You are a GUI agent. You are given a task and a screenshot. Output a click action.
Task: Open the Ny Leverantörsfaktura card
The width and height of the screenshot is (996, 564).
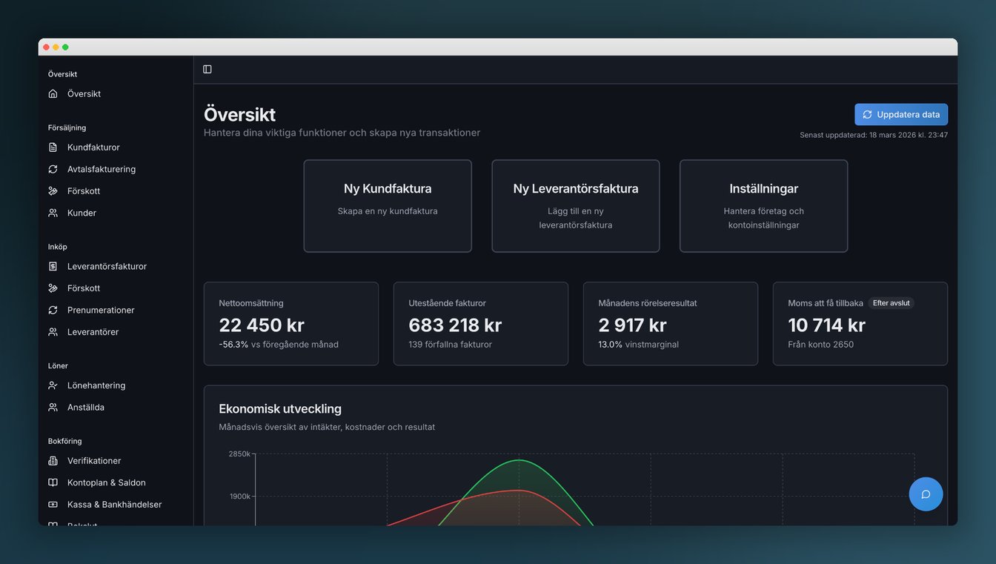tap(576, 206)
